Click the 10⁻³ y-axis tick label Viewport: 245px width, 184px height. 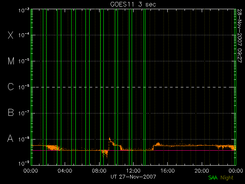pyautogui.click(x=24, y=10)
